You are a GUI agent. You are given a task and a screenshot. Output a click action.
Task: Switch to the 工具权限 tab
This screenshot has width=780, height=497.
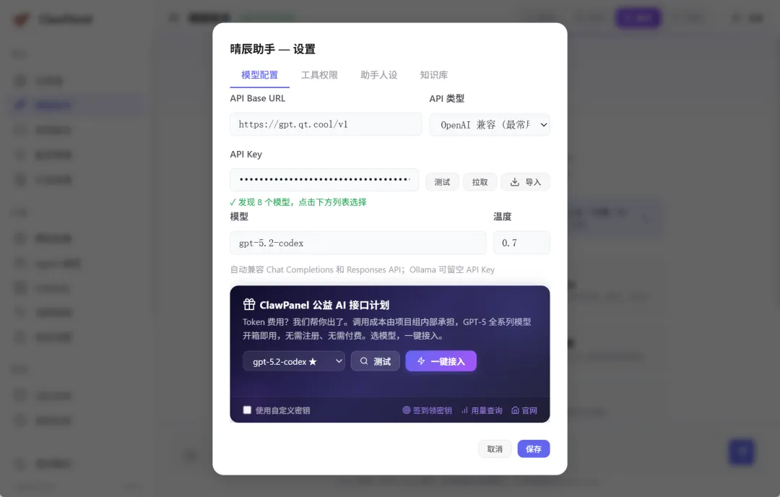coord(319,75)
